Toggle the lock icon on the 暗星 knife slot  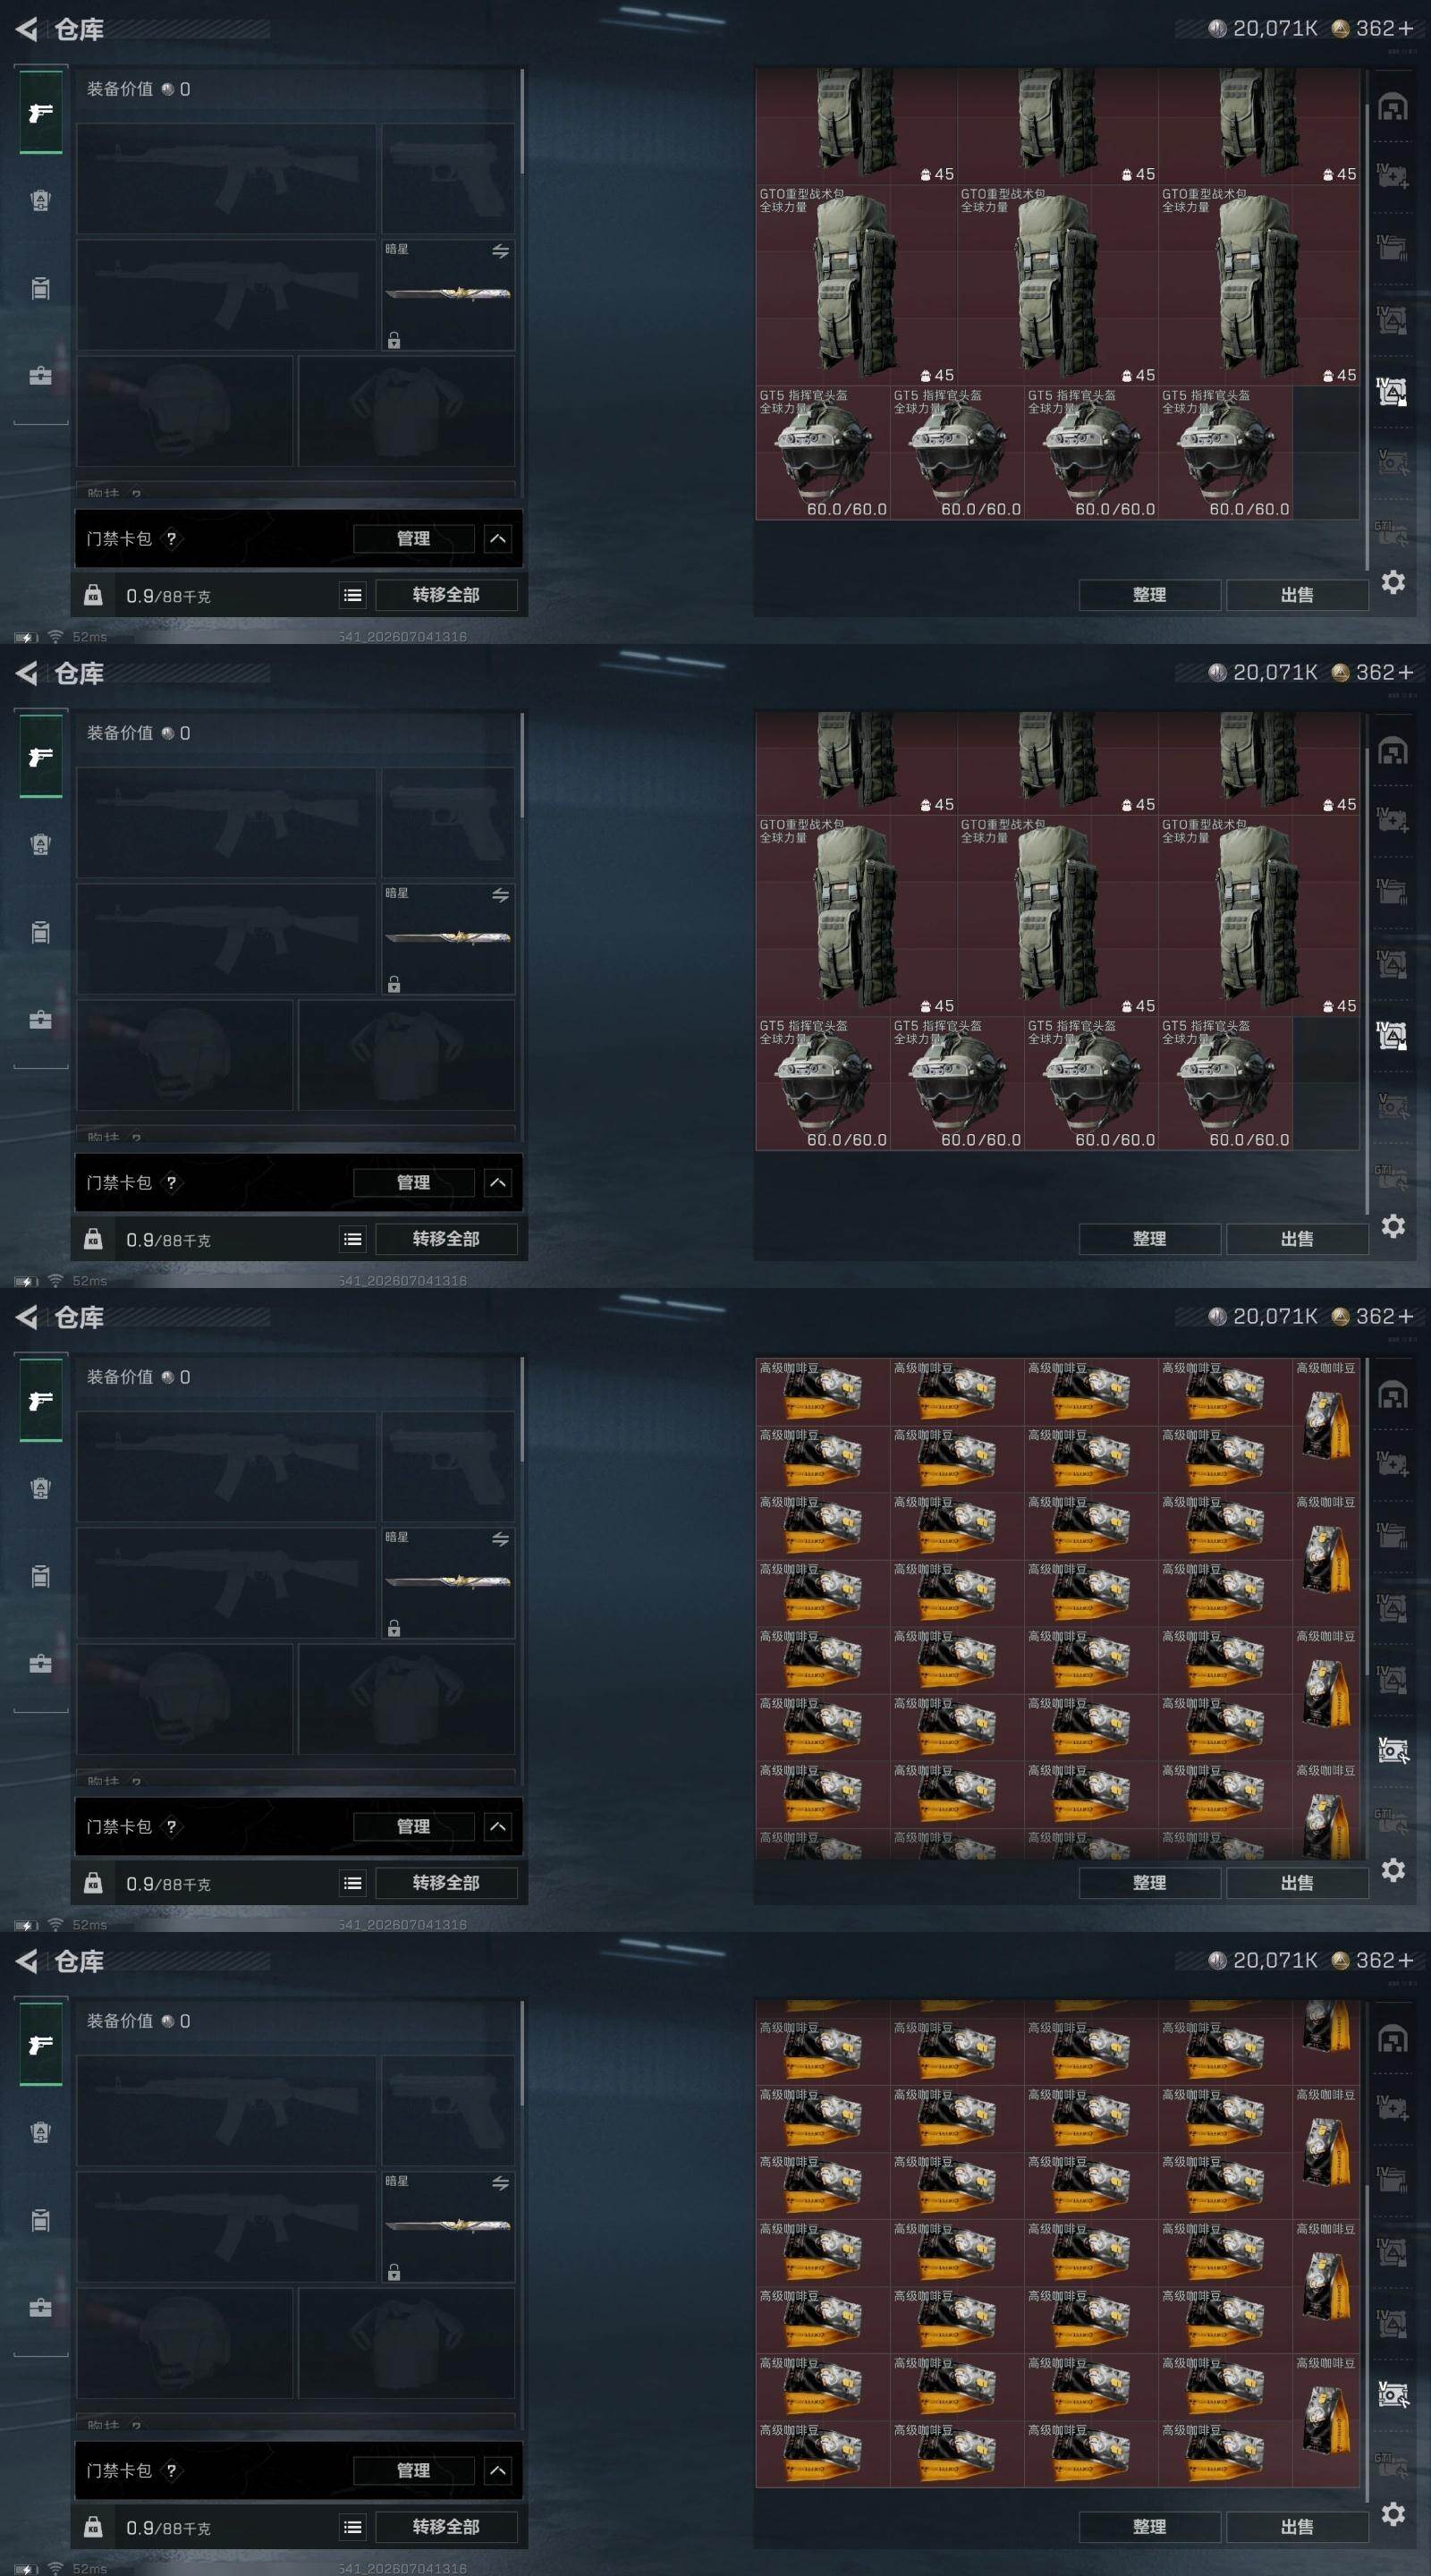coord(394,340)
